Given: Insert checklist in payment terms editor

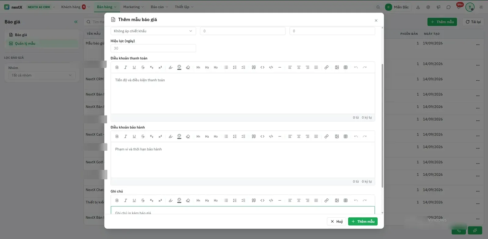Looking at the screenshot, I should tap(243, 67).
